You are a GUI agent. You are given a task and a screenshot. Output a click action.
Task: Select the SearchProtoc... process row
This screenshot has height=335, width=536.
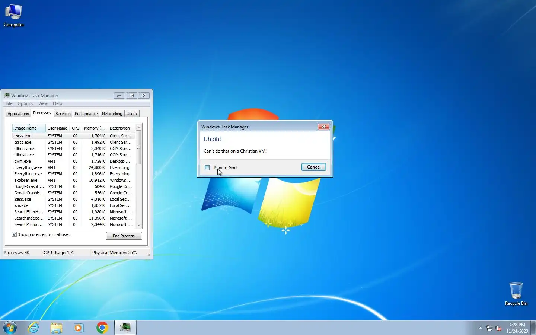74,224
